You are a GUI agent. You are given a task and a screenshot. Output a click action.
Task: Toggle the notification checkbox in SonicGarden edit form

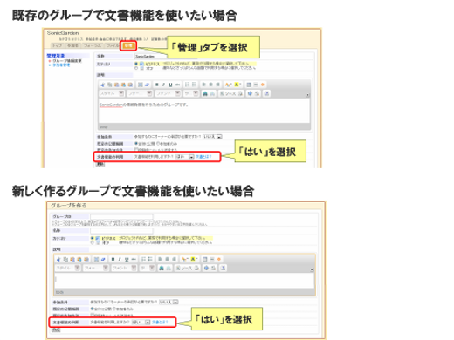136,150
